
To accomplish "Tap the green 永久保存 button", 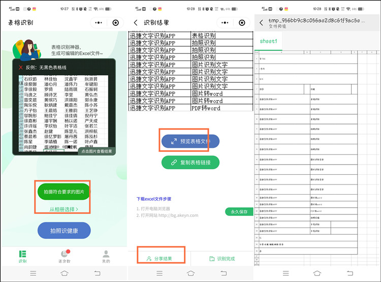I will [x=239, y=212].
